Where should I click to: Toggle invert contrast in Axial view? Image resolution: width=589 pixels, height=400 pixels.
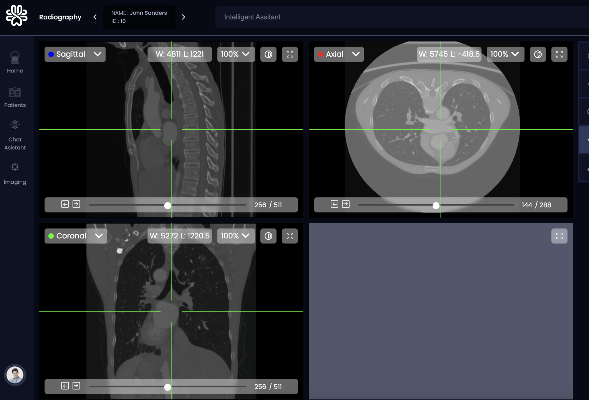pyautogui.click(x=538, y=54)
